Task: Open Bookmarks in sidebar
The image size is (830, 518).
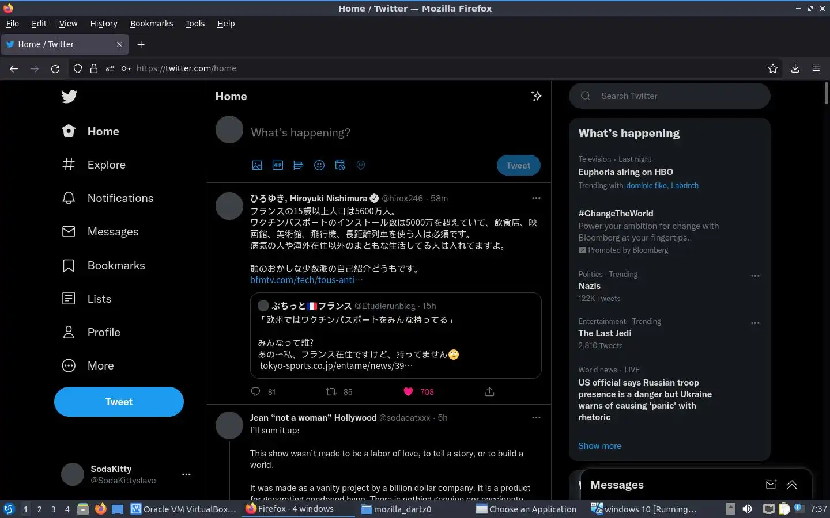Action: click(x=103, y=265)
